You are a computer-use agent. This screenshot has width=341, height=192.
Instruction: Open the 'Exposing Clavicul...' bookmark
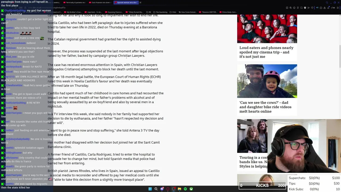coord(114,12)
